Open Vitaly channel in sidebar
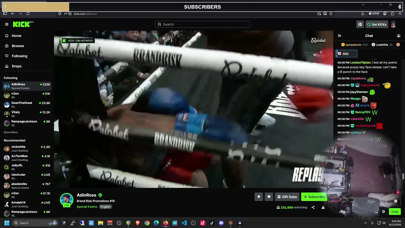Image resolution: width=405 pixels, height=228 pixels. [x=27, y=114]
